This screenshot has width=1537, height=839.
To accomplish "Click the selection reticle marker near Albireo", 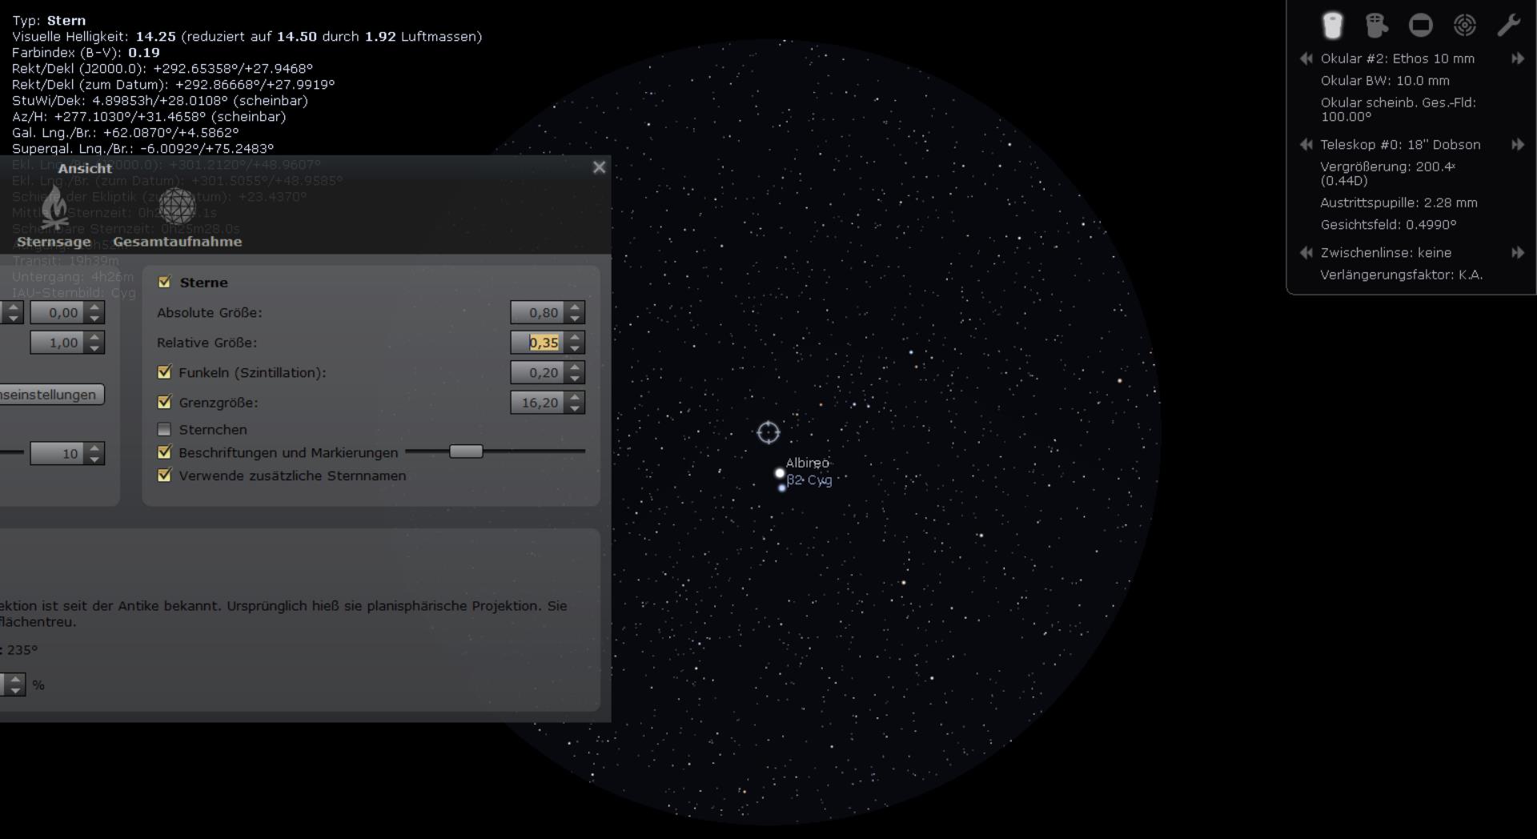I will (x=768, y=432).
